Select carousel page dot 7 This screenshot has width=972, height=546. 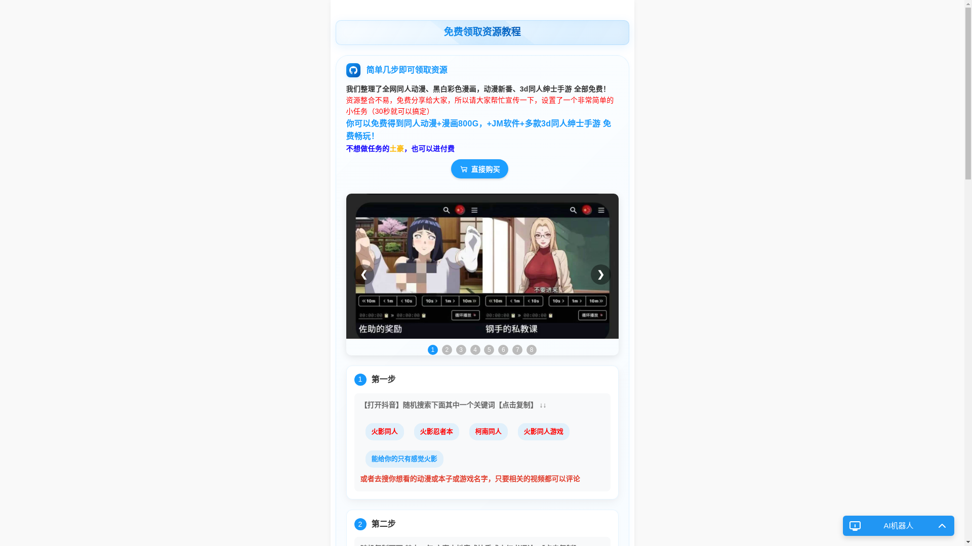point(517,350)
